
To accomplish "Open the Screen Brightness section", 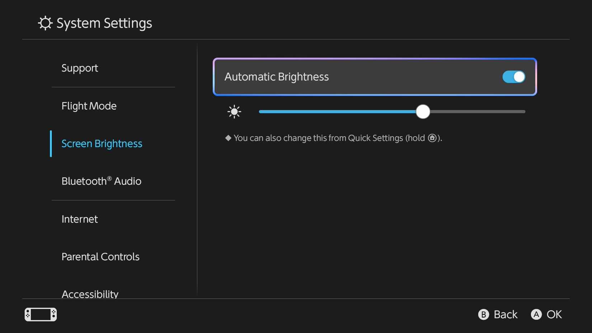I will coord(102,144).
